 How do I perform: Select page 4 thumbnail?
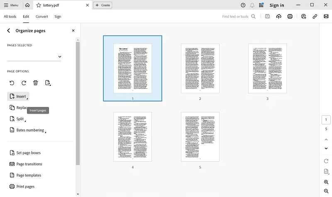pos(132,137)
